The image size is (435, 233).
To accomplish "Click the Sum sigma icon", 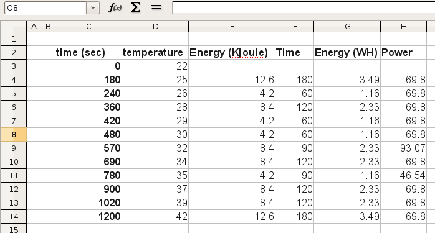I will point(135,7).
